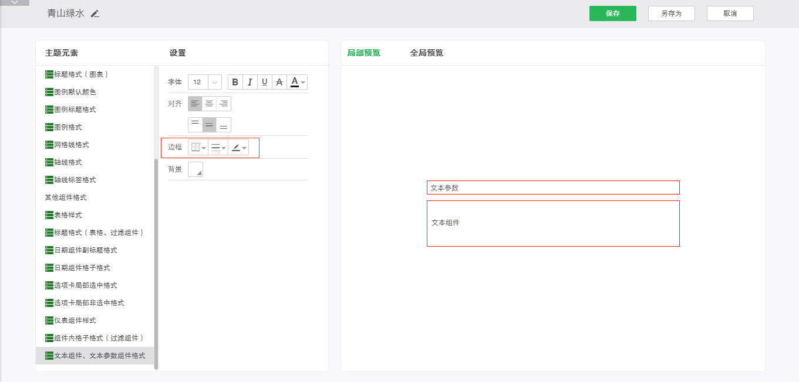Viewport: 799px width, 382px height.
Task: Select bottom vertical alignment icon
Action: click(224, 125)
